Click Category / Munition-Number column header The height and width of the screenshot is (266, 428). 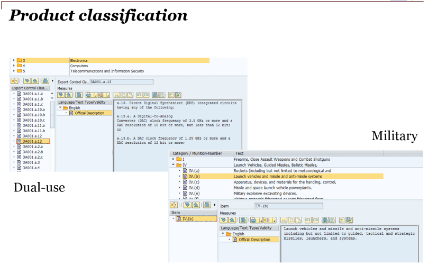pos(201,153)
